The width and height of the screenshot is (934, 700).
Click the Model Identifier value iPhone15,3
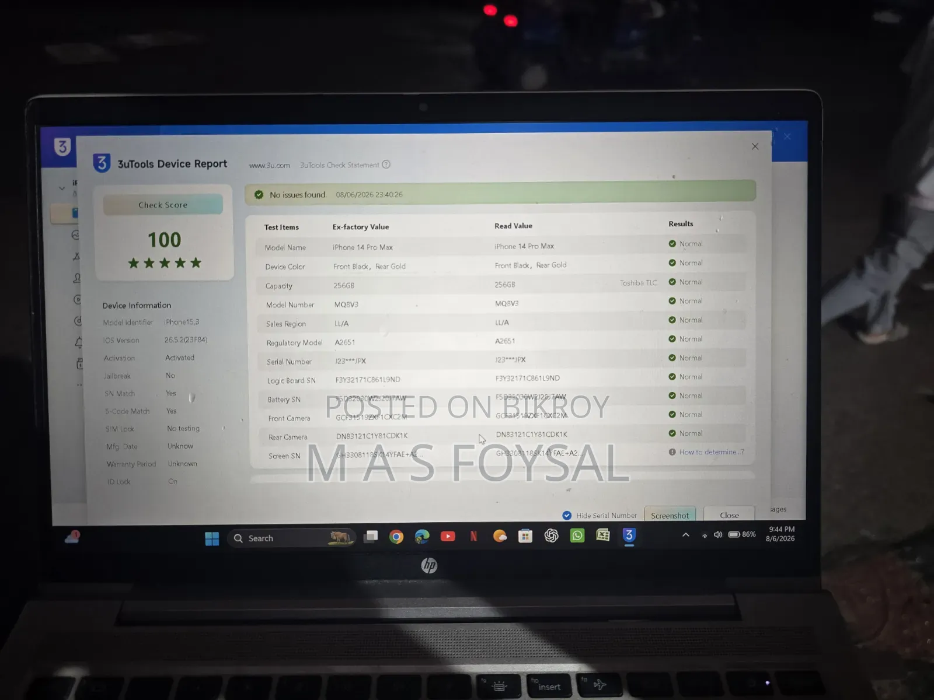[182, 322]
